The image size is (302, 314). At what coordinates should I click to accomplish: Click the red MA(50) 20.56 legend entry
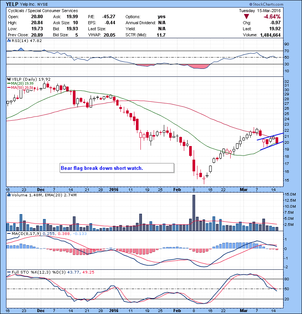pos(20,88)
